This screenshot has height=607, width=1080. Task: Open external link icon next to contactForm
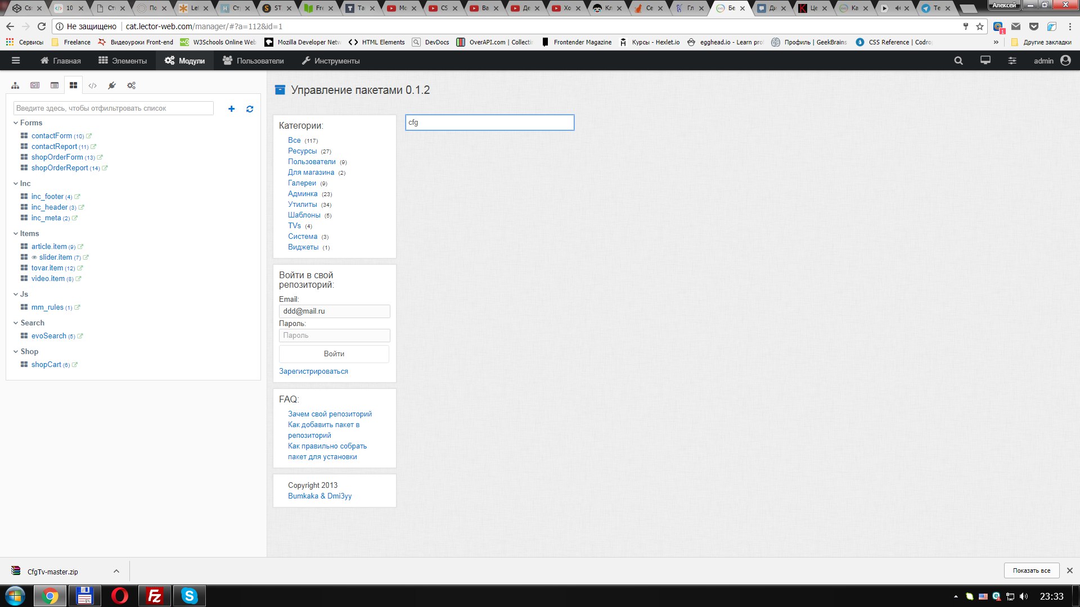pos(89,136)
